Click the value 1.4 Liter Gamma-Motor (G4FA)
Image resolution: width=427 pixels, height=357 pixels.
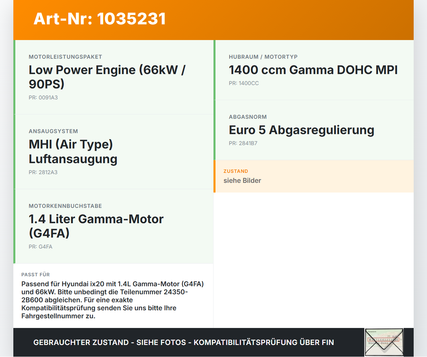click(96, 226)
